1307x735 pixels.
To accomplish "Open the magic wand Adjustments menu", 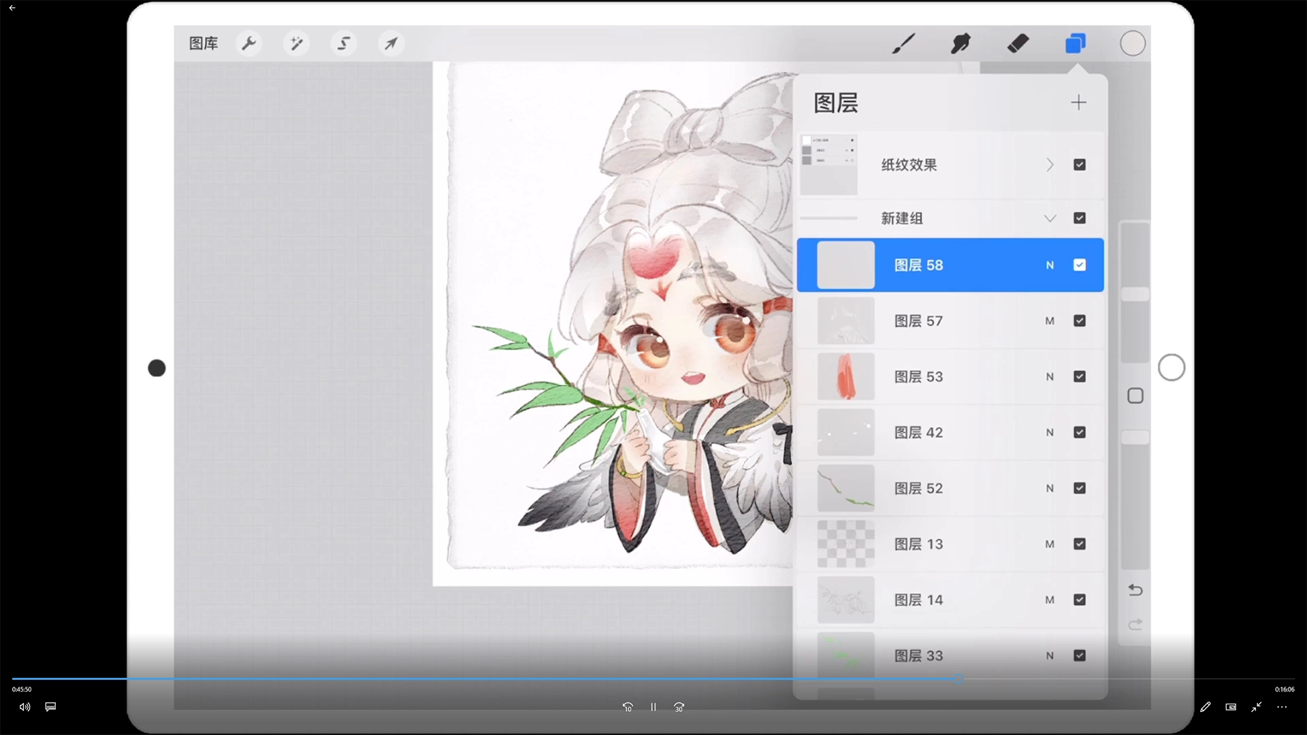I will tap(296, 44).
